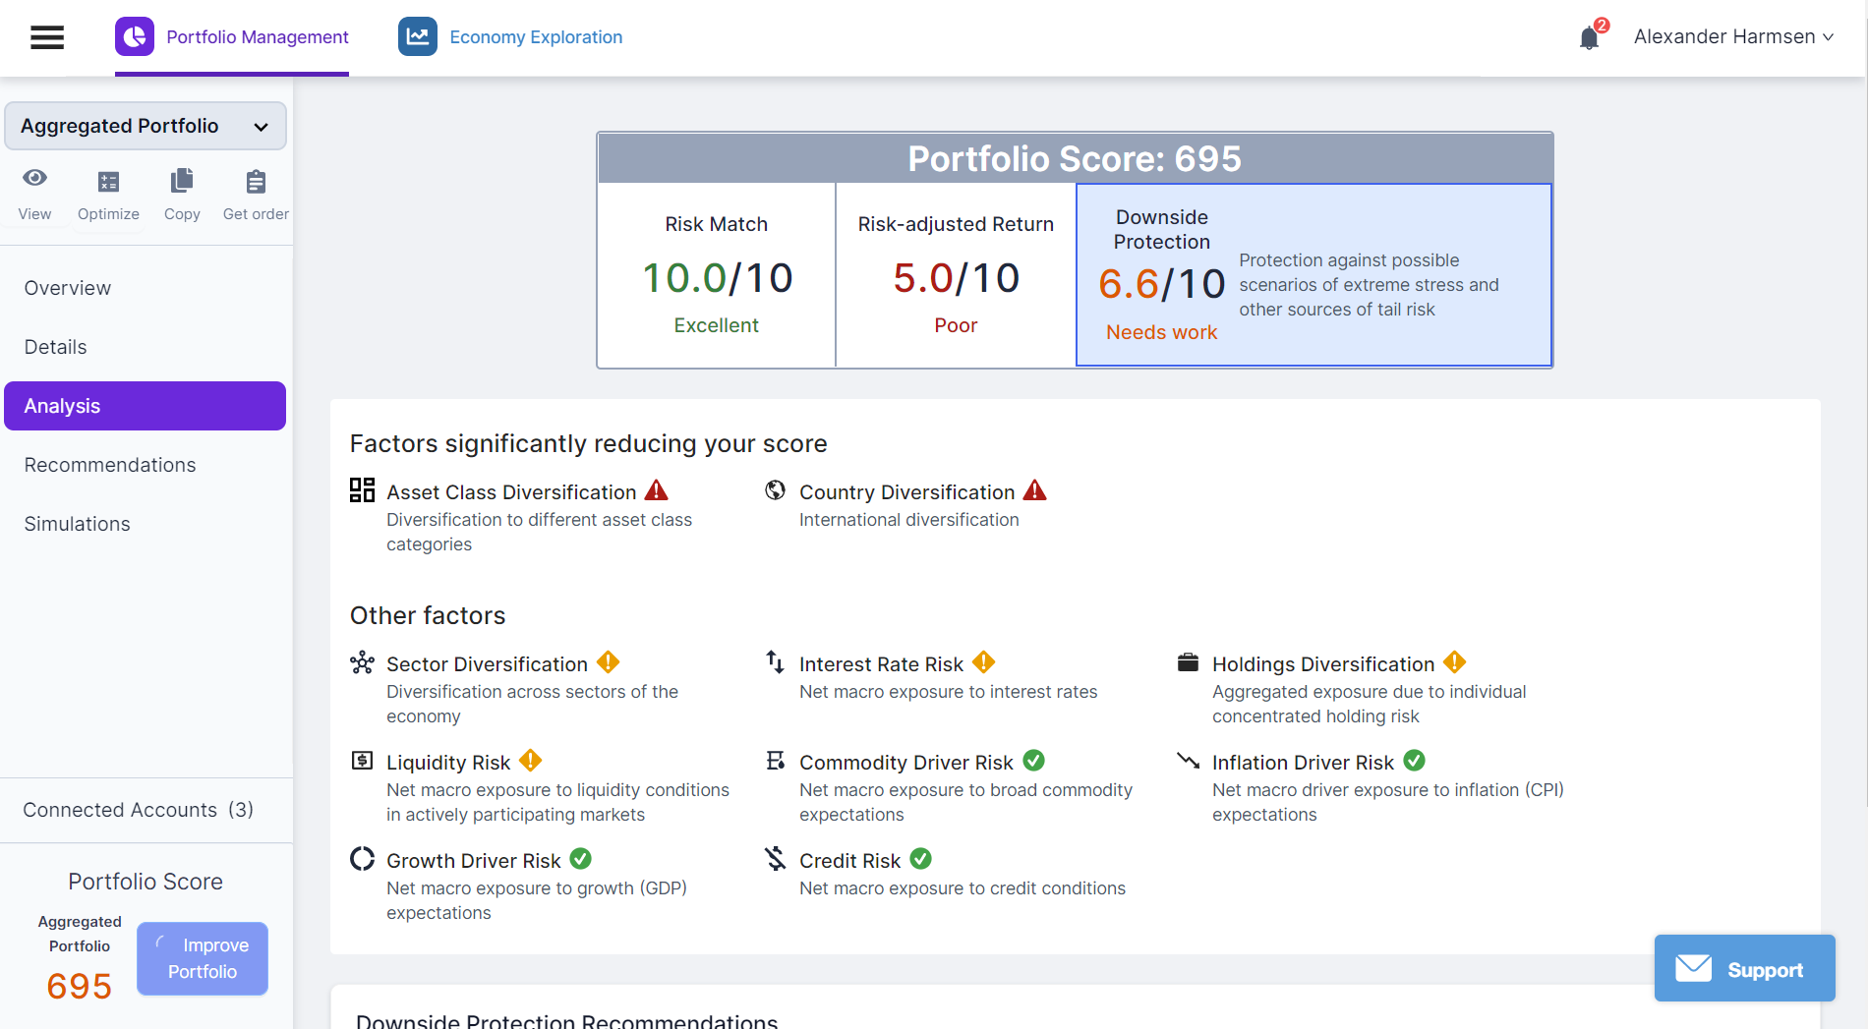Open the Recommendations sidebar item
This screenshot has width=1868, height=1029.
tap(110, 465)
